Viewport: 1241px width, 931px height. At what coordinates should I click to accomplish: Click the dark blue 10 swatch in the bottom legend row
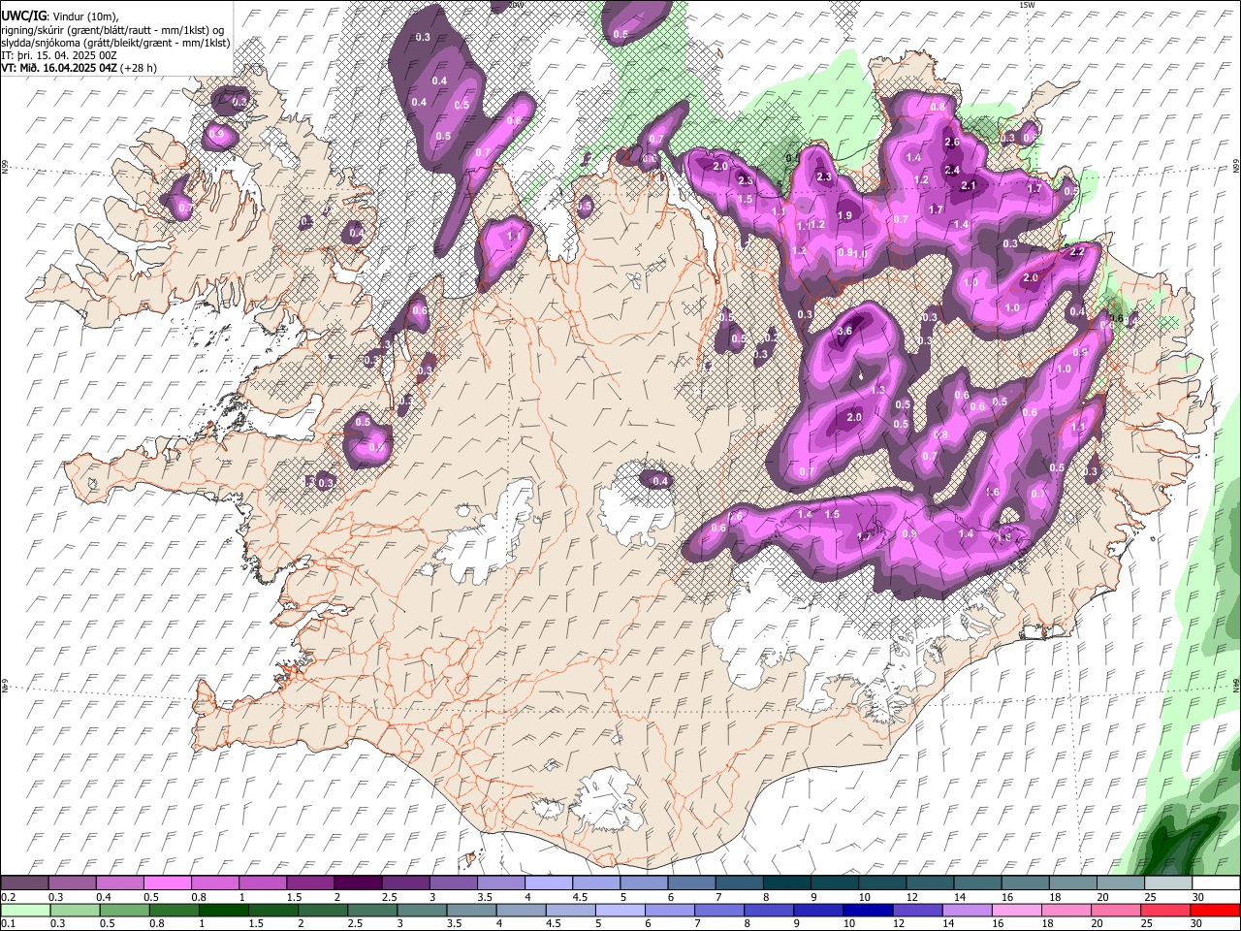pyautogui.click(x=868, y=910)
